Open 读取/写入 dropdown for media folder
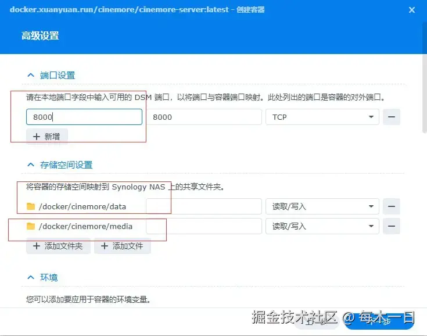This screenshot has width=427, height=336. [322, 226]
